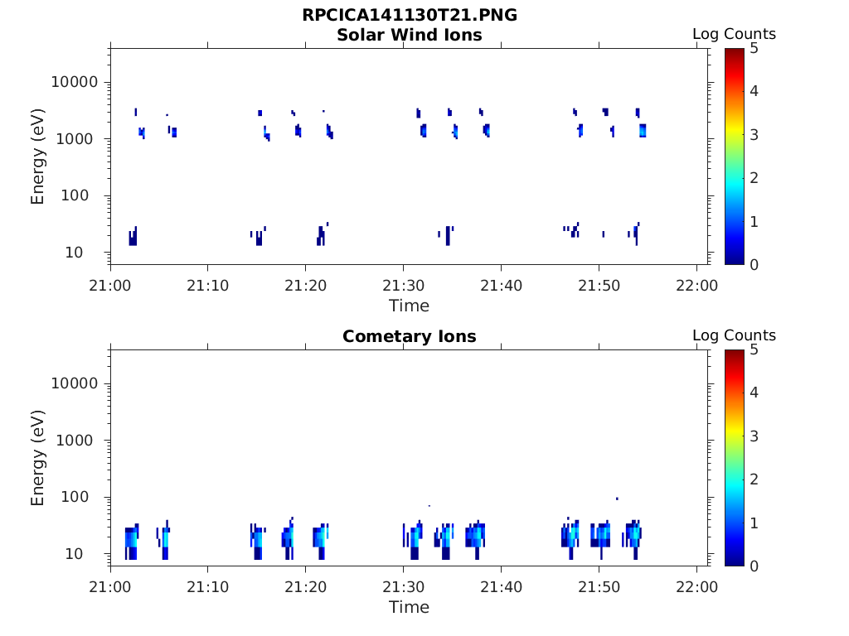Pick the 21:10 time tick under Cometary plot
The image size is (849, 636).
pos(208,587)
